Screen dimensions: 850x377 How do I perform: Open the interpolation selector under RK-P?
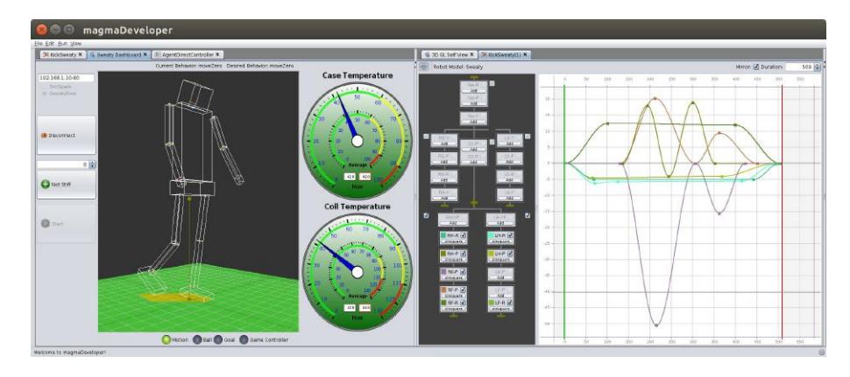click(454, 277)
